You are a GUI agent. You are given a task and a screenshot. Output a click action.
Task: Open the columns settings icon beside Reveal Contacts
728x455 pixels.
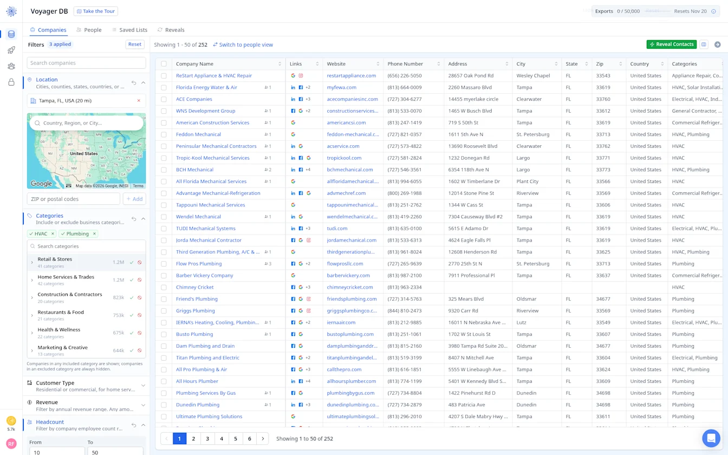coord(704,44)
